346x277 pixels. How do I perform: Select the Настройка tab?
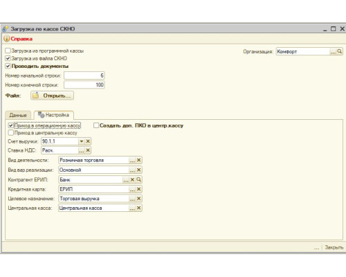(x=54, y=115)
